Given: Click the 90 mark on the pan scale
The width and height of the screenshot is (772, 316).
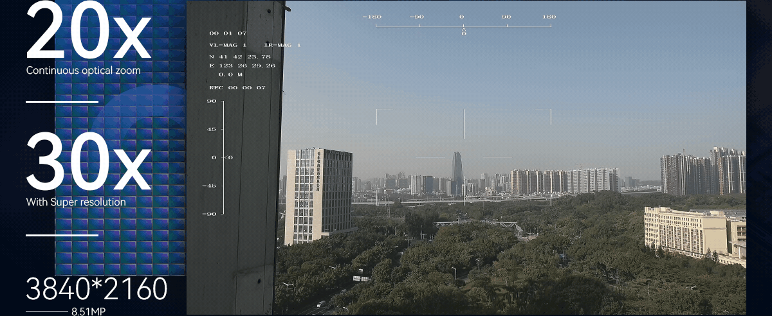Looking at the screenshot, I should [506, 17].
